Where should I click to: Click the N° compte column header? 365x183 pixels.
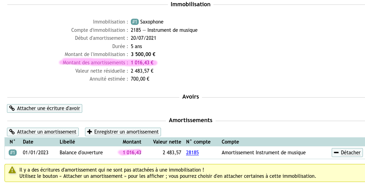point(198,142)
